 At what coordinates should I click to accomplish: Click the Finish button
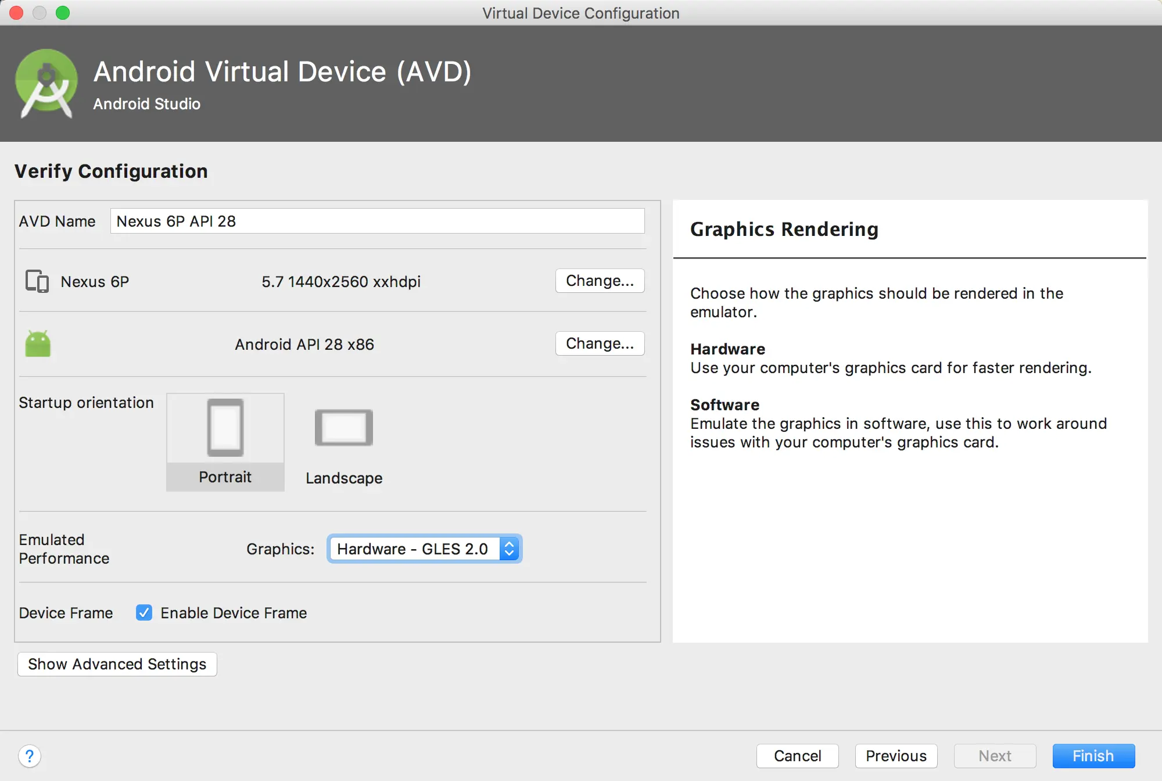tap(1093, 755)
